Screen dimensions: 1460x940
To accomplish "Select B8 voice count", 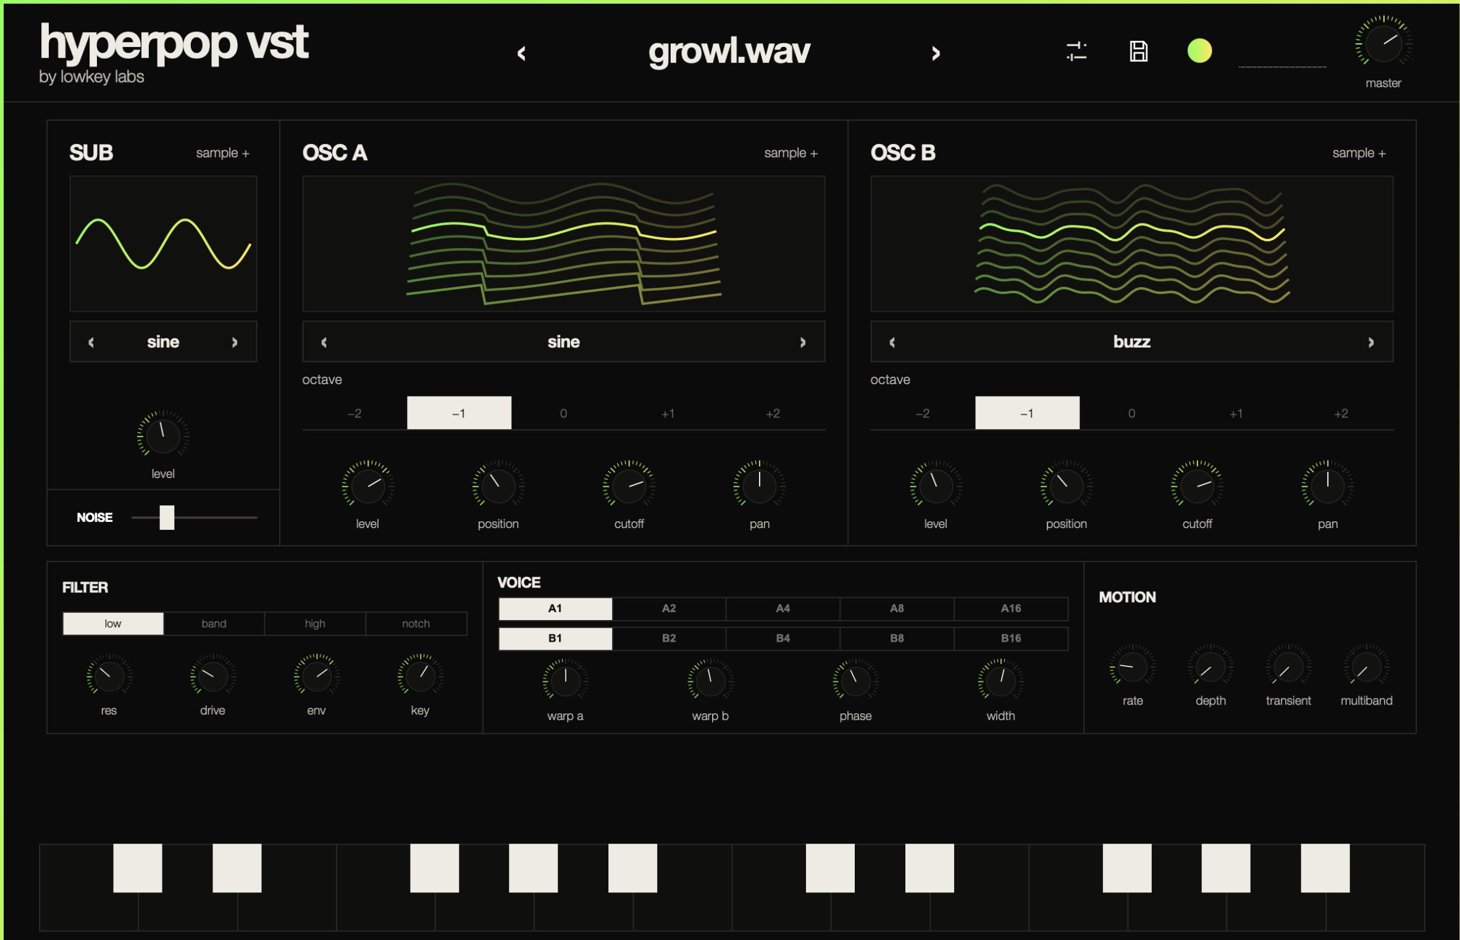I will pos(897,638).
